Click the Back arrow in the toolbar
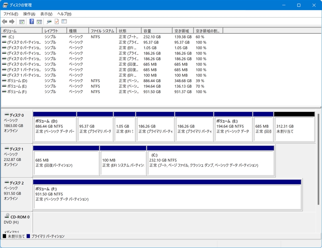 click(x=4, y=22)
